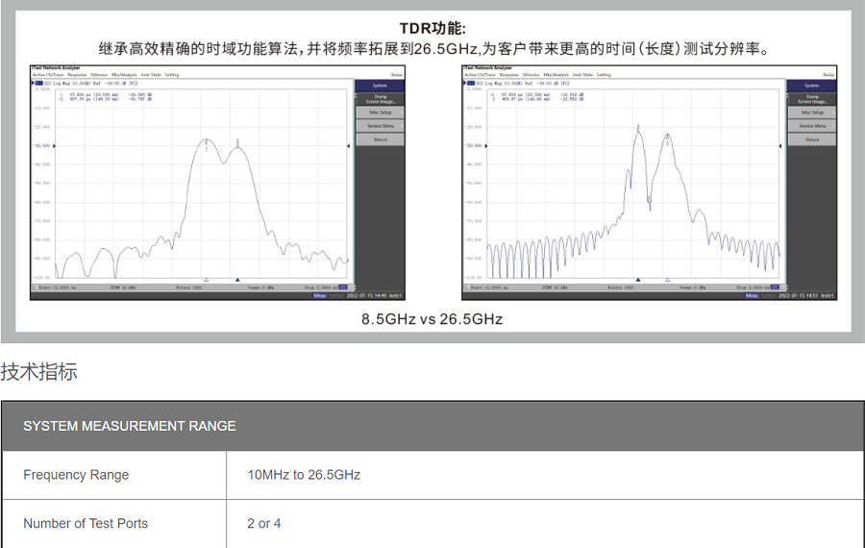Click solid marker triangle below right graph's axis

click(668, 280)
